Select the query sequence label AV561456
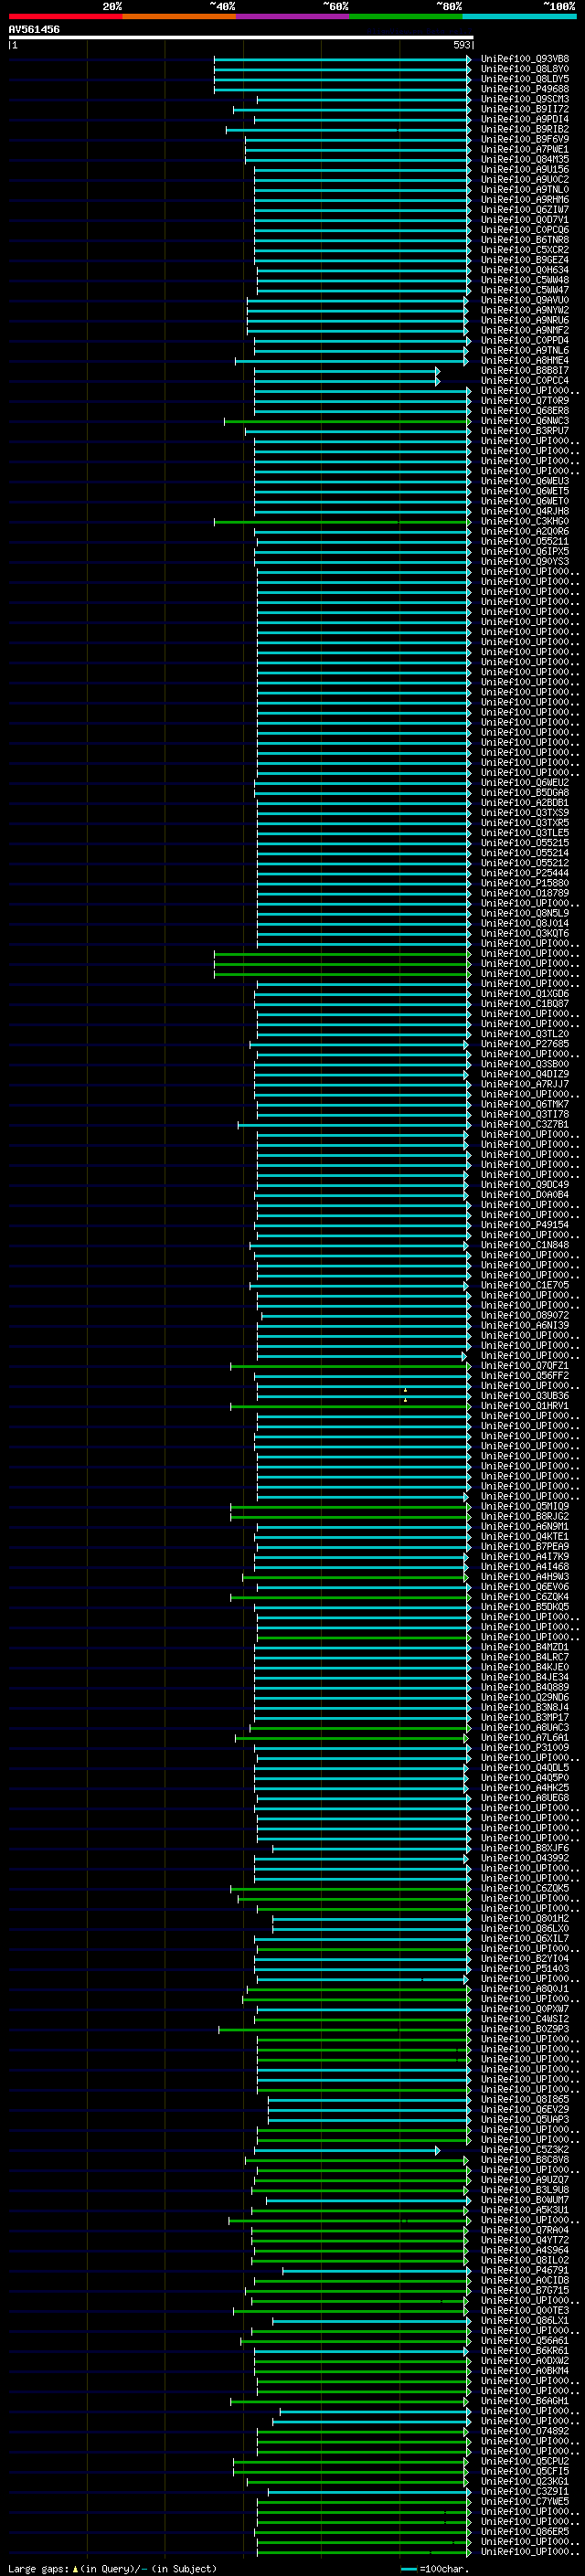585x2576 pixels. point(34,29)
